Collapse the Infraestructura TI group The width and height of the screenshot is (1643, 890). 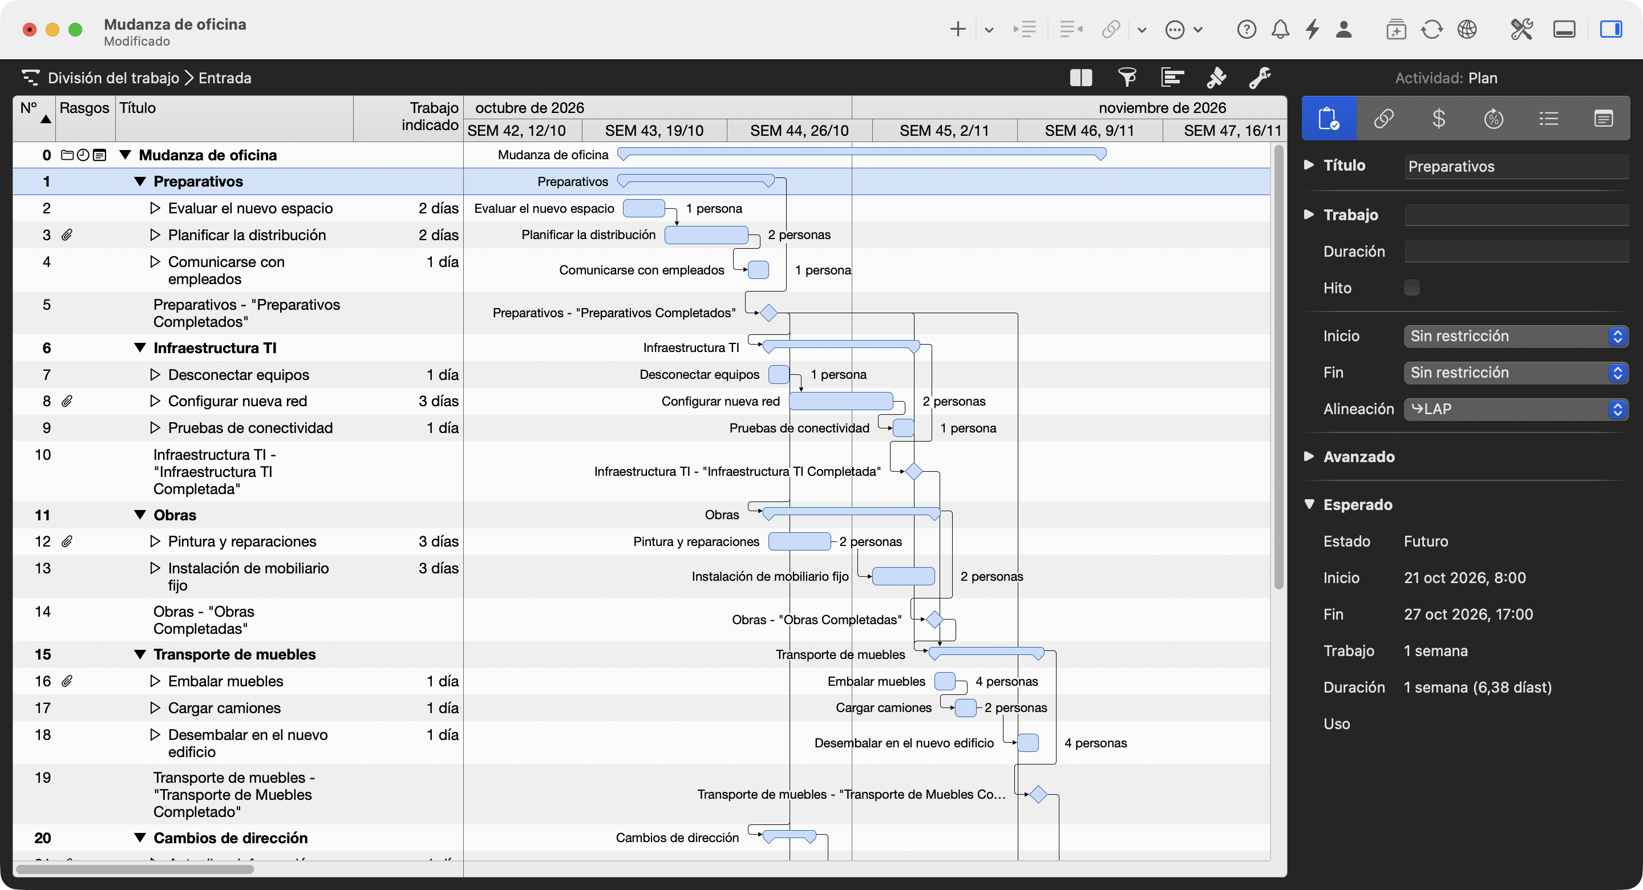click(140, 347)
